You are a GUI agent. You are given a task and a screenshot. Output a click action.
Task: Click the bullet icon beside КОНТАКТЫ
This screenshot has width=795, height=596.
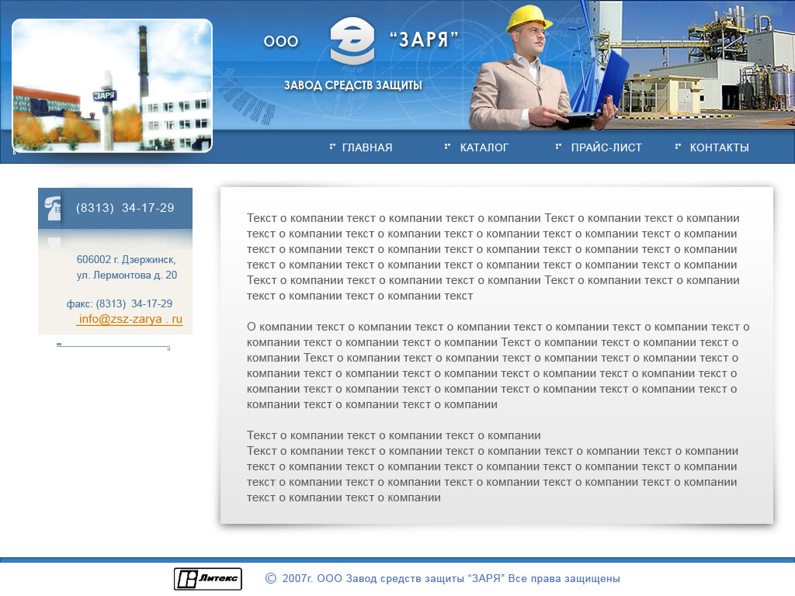pyautogui.click(x=678, y=146)
